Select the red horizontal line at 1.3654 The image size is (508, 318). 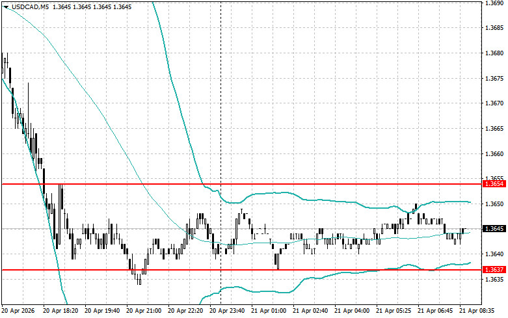(x=241, y=184)
